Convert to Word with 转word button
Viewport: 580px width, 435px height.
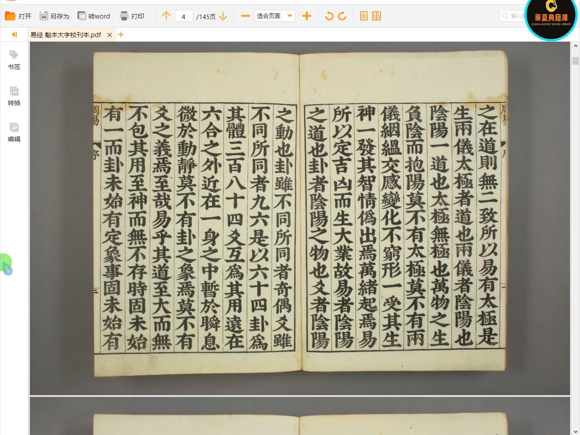tap(94, 16)
